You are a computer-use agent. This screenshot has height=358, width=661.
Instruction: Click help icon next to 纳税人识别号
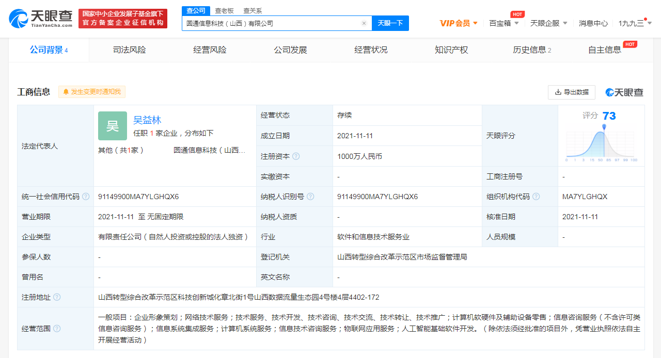tap(310, 197)
